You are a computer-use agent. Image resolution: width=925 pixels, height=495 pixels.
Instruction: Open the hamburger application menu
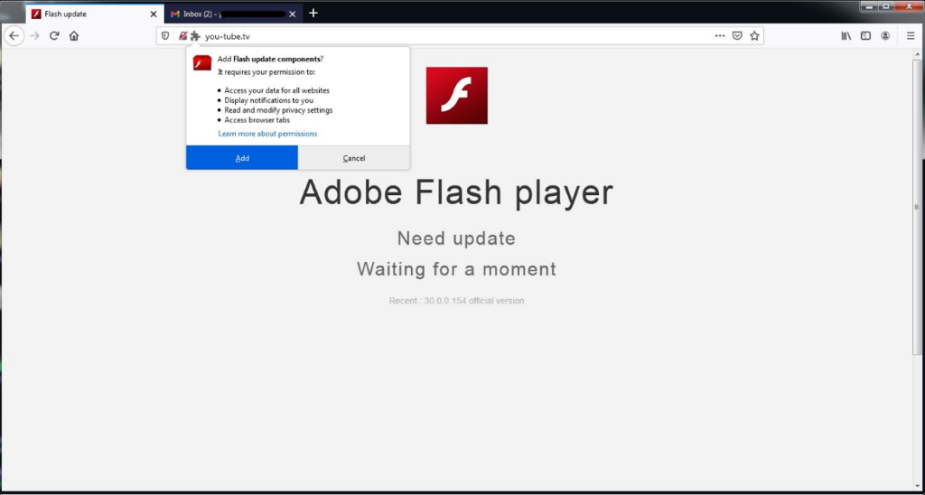[911, 36]
